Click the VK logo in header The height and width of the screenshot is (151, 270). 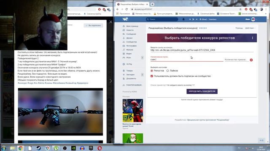(x=125, y=19)
